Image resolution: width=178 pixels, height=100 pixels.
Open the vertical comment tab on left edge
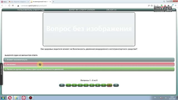(x=1, y=74)
